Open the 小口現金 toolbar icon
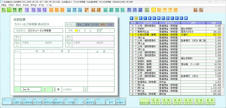The height and width of the screenshot is (108, 226). coord(105,10)
